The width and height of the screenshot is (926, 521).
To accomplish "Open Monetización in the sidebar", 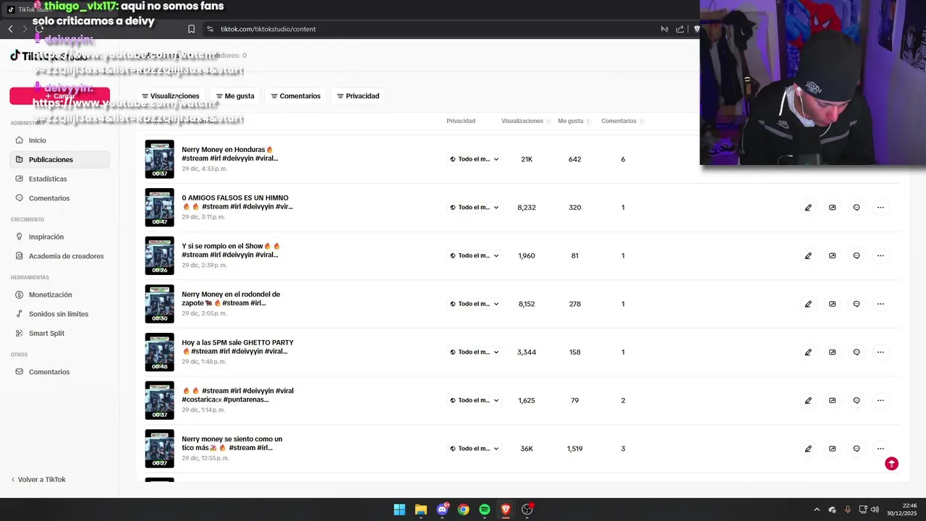I will (59, 295).
